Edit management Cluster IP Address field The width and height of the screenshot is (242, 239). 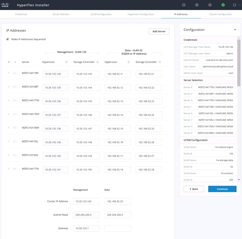tap(86, 201)
